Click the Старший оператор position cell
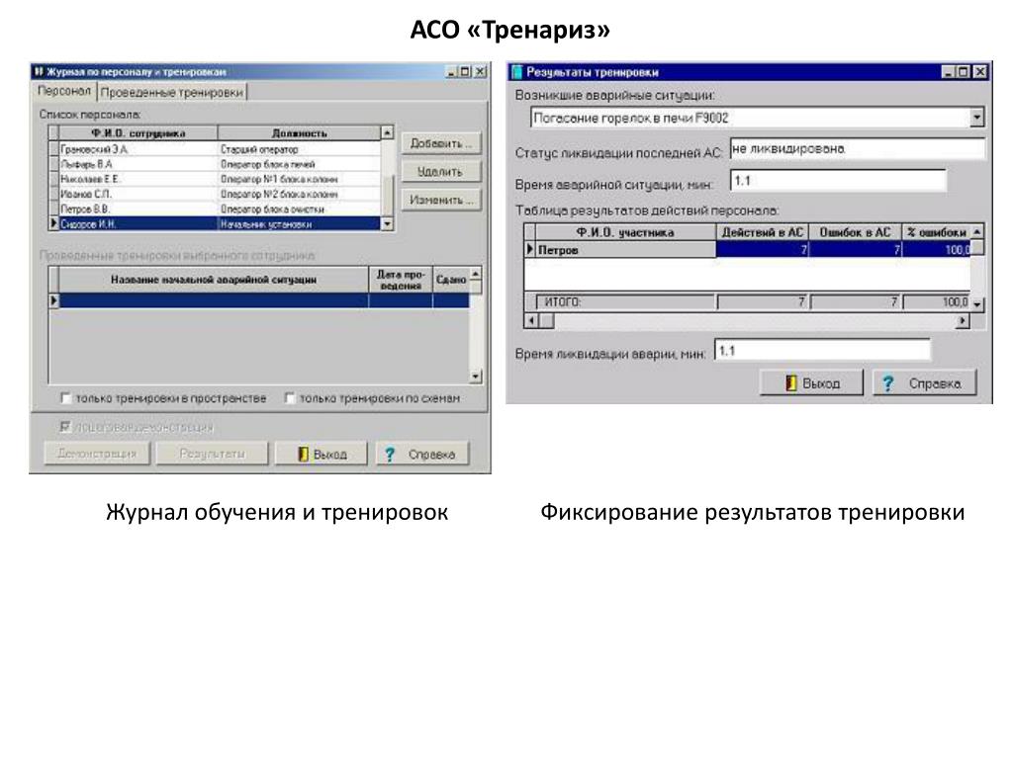 tap(299, 149)
